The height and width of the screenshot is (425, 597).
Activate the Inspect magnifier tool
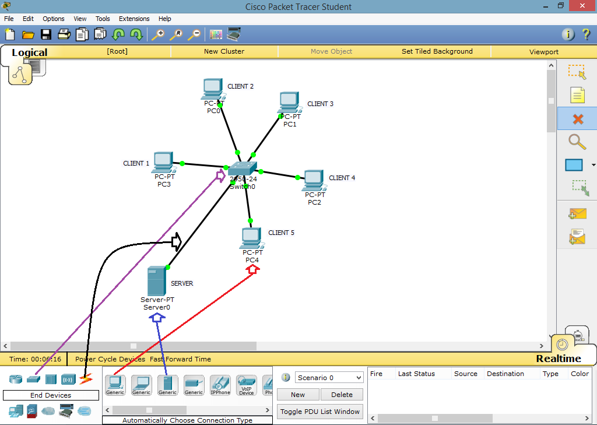pos(577,142)
